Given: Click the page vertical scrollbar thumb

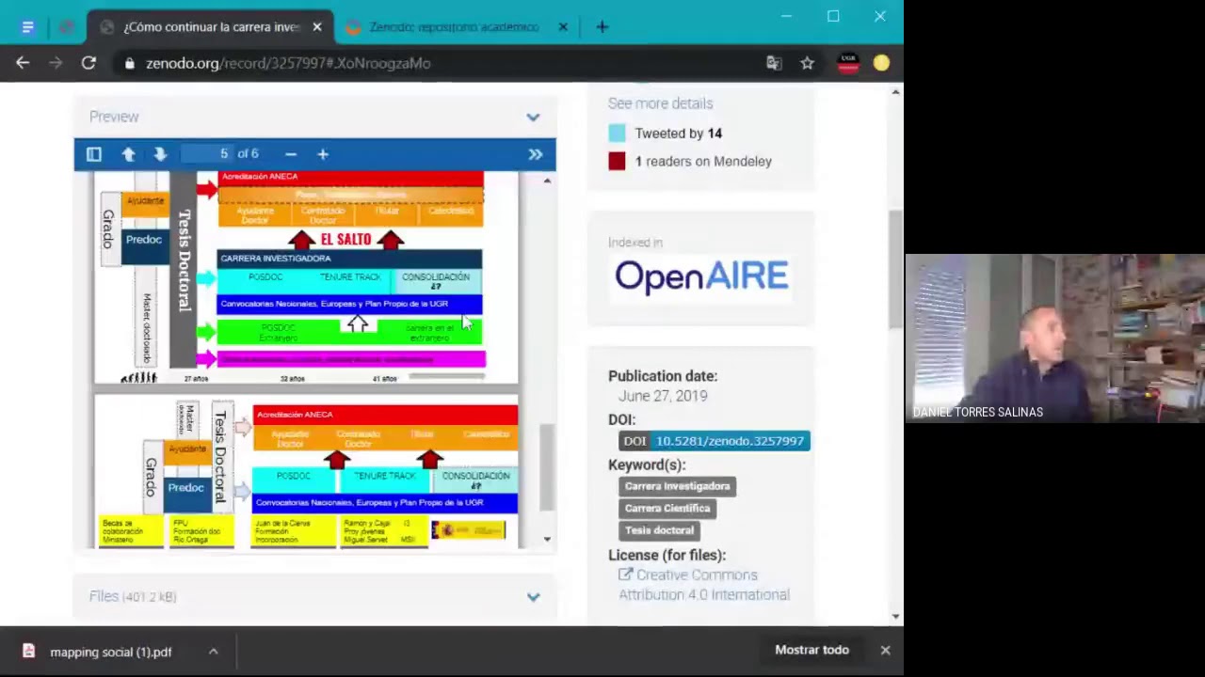Looking at the screenshot, I should pyautogui.click(x=895, y=270).
